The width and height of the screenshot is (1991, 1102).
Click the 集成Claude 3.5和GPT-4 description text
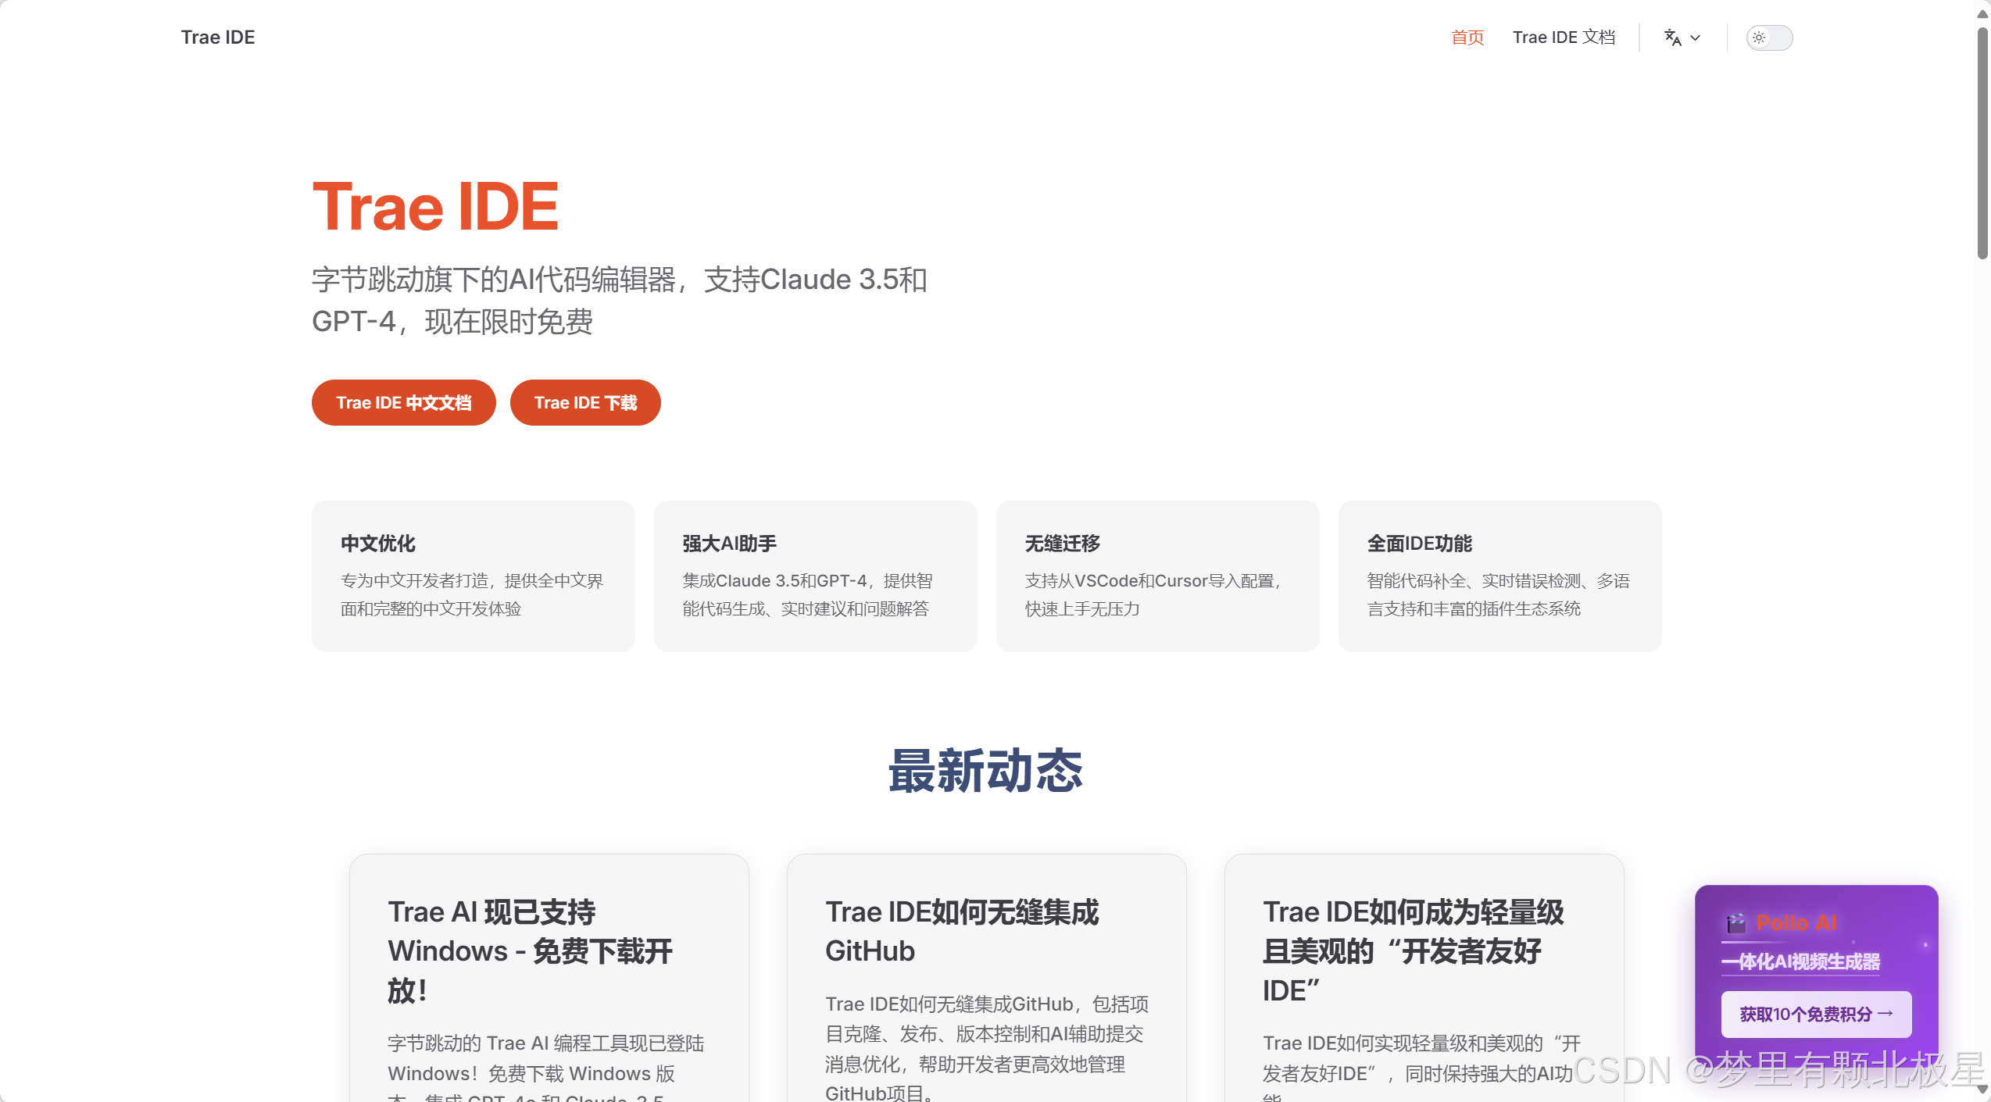pyautogui.click(x=808, y=594)
